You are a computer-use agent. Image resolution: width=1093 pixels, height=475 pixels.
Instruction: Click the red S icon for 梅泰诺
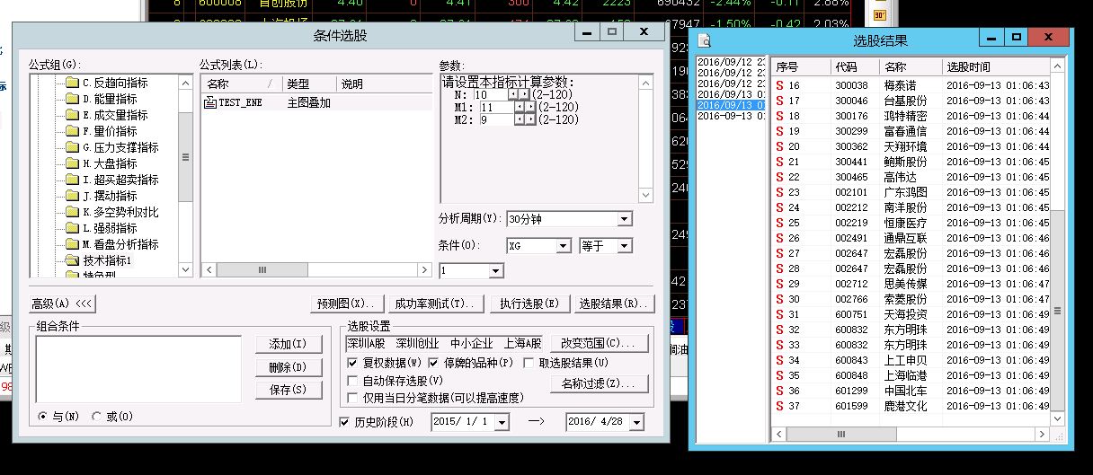[x=780, y=85]
